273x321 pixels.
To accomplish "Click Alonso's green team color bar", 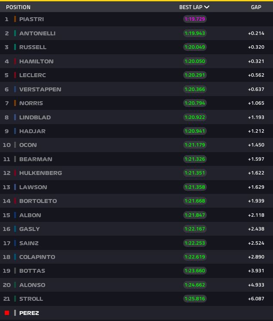I will pos(15,285).
